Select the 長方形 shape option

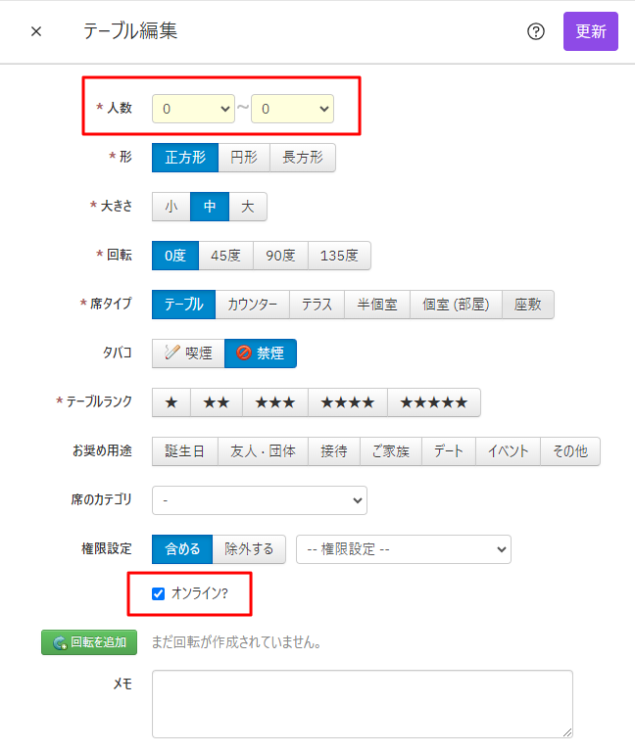point(303,158)
